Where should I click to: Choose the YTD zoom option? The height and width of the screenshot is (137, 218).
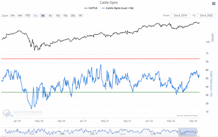click(x=27, y=16)
